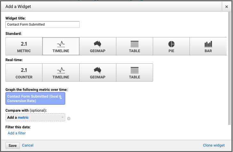Select the Standard TIMELINE widget type
The image size is (233, 152).
click(61, 46)
